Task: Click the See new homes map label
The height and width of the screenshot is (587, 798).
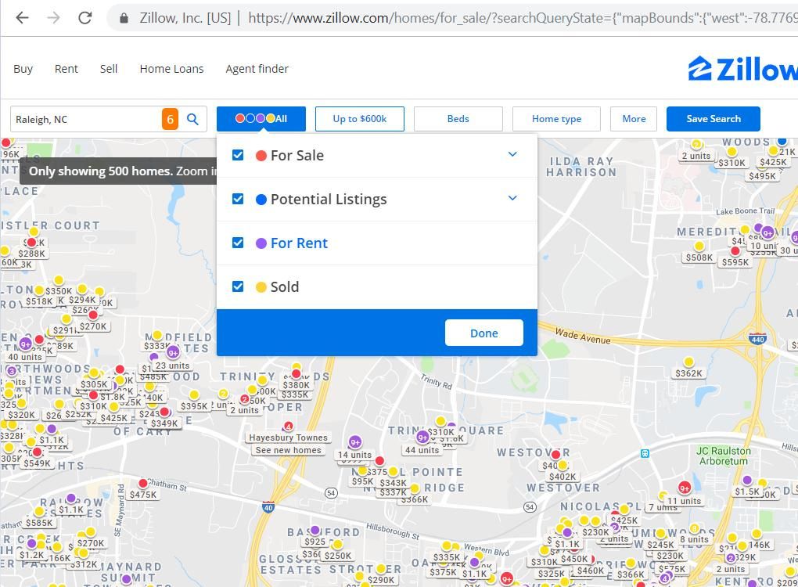Action: (289, 450)
